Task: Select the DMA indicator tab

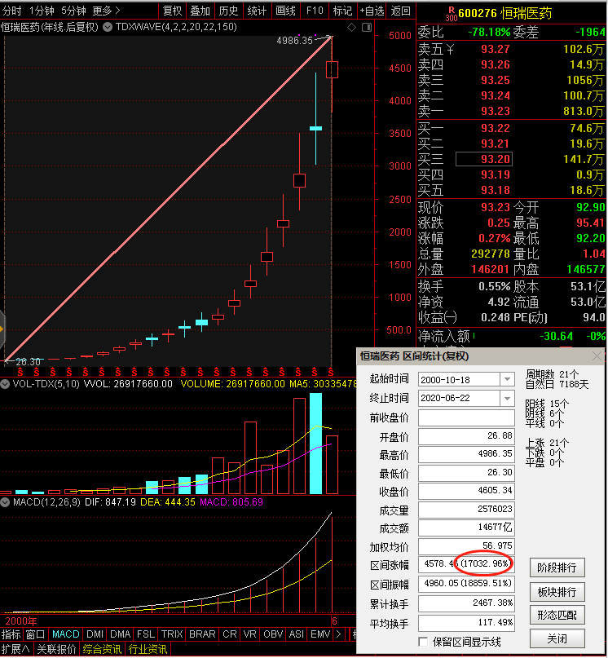Action: tap(121, 634)
